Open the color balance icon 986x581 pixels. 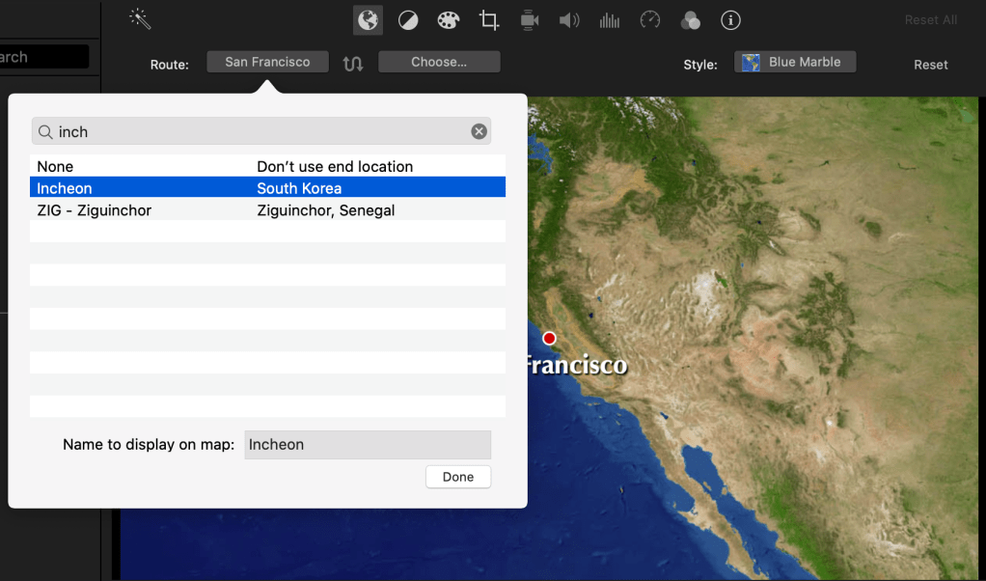click(408, 20)
